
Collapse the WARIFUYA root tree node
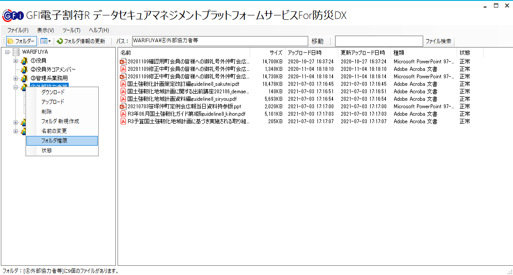(x=7, y=52)
